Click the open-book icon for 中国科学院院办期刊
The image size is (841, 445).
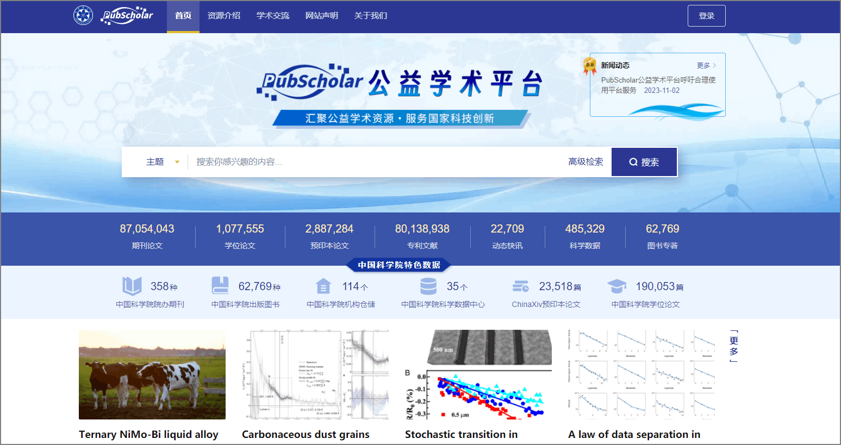132,286
